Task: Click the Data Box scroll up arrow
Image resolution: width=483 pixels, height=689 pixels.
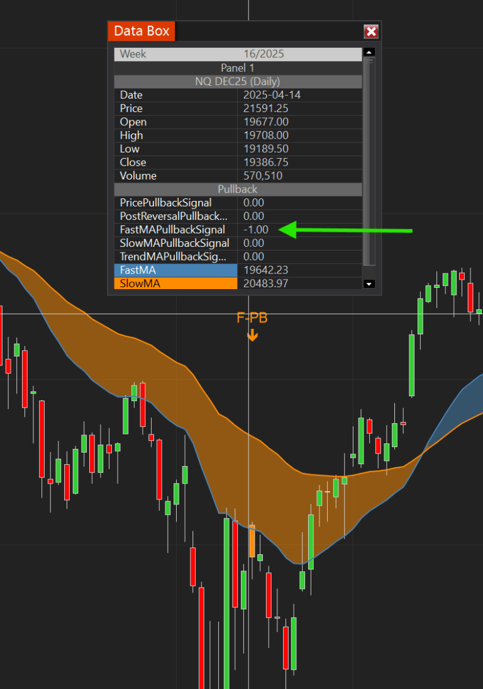Action: tap(369, 52)
